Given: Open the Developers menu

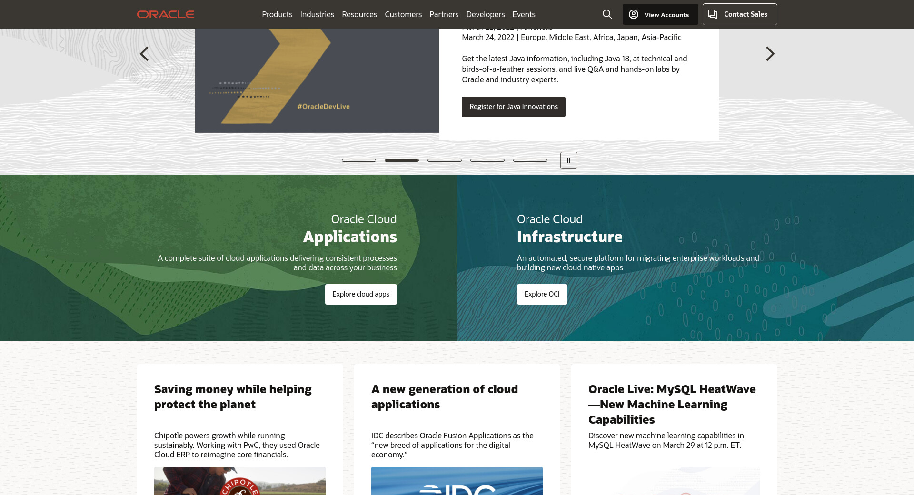Looking at the screenshot, I should [486, 14].
